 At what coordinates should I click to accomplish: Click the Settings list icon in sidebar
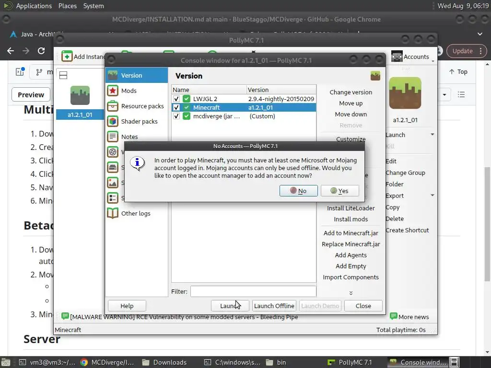112,198
